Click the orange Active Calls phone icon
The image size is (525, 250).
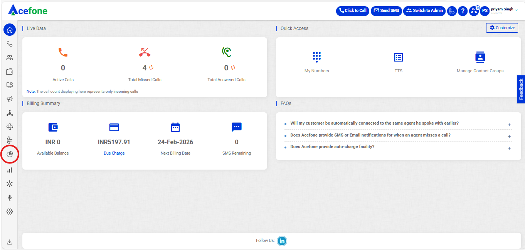tap(63, 52)
